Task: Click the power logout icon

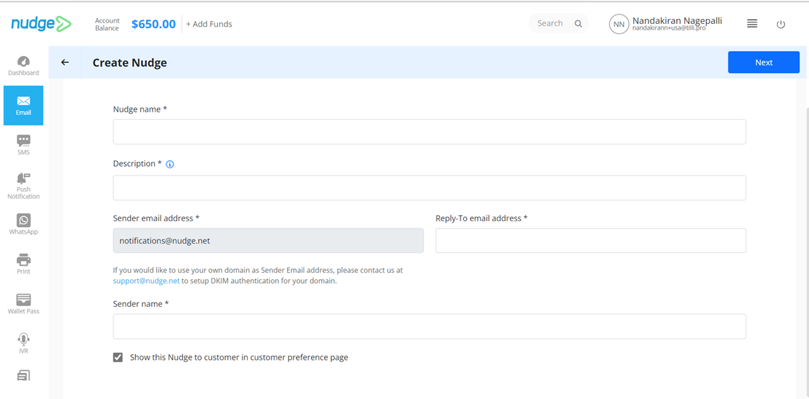Action: [781, 24]
